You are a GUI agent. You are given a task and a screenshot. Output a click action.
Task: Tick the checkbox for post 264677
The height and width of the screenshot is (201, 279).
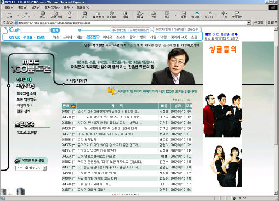(74, 190)
